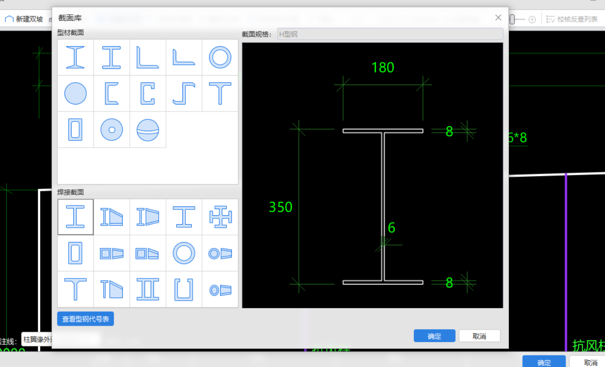Click the 截面规格 H型钢 input field
Screen dimensions: 605x367
click(x=390, y=34)
